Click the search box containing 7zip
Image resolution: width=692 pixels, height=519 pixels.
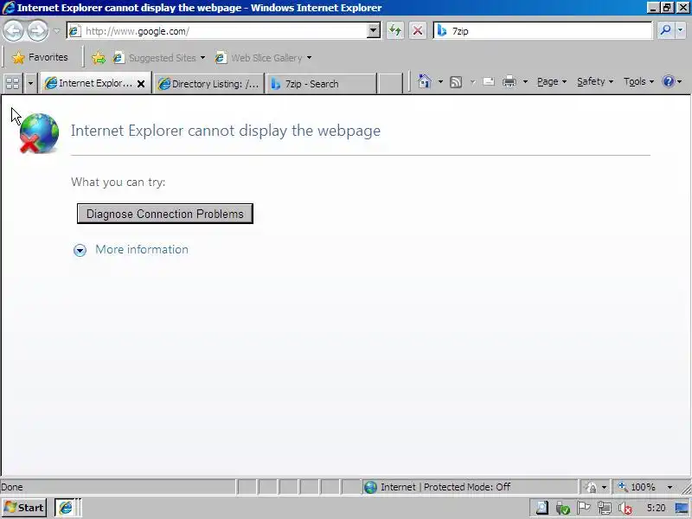[x=543, y=31]
